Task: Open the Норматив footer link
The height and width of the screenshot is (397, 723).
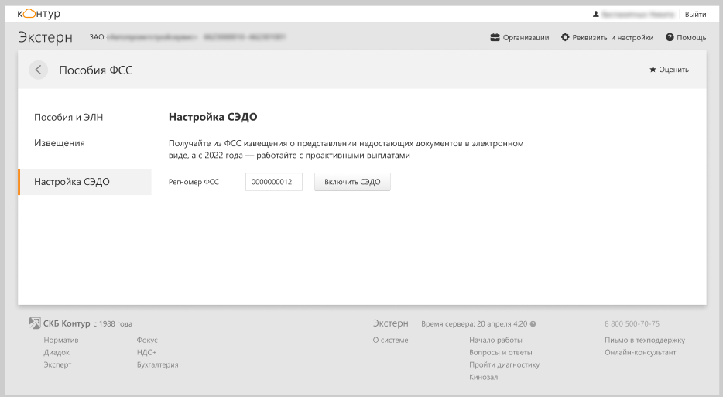Action: point(61,341)
